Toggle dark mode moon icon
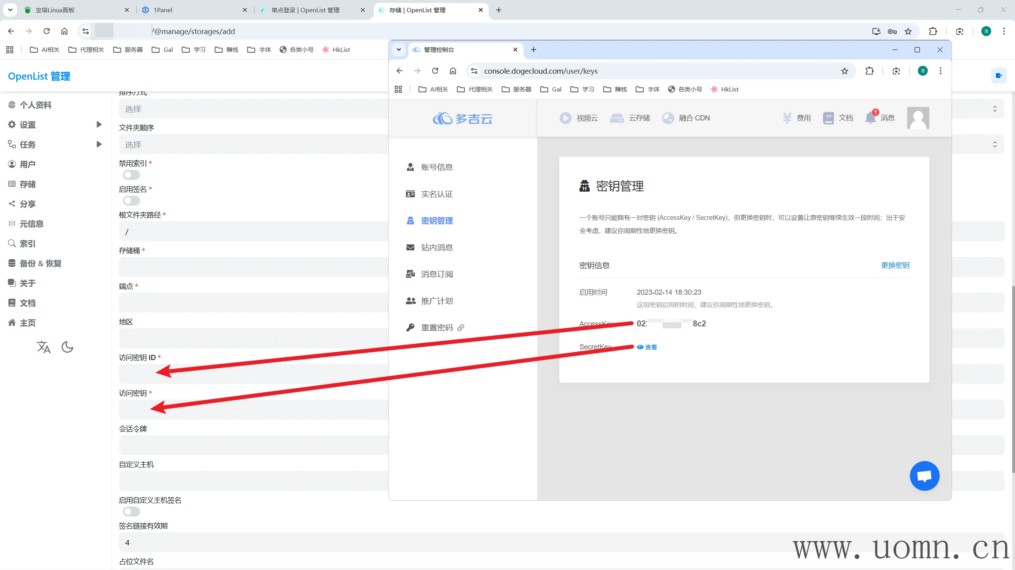1015x570 pixels. [x=67, y=347]
